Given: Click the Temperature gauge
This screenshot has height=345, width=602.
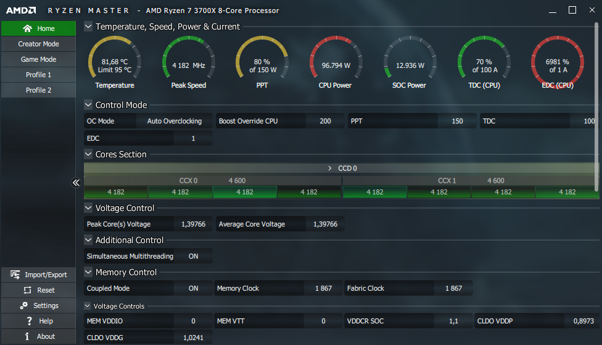Looking at the screenshot, I should pos(114,57).
